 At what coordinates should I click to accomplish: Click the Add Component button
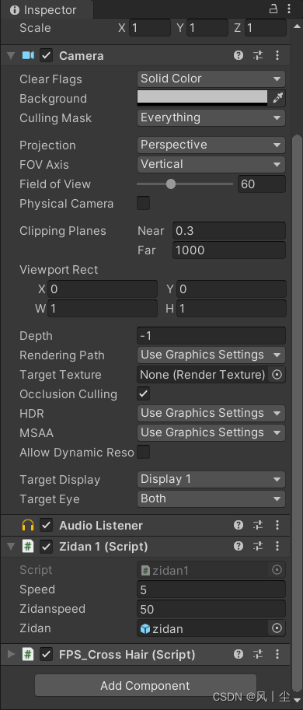(145, 686)
